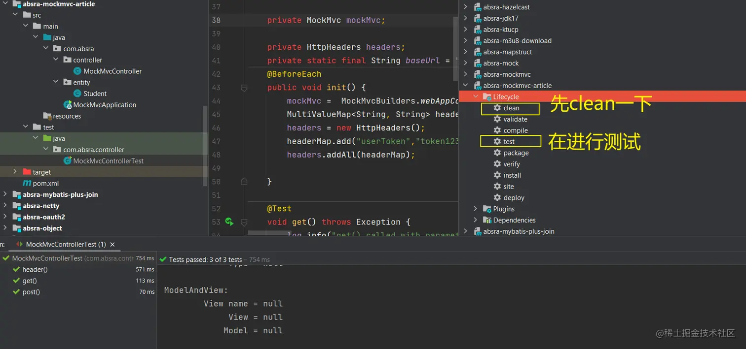Select the site lifecycle goal
The height and width of the screenshot is (349, 746).
tap(509, 187)
